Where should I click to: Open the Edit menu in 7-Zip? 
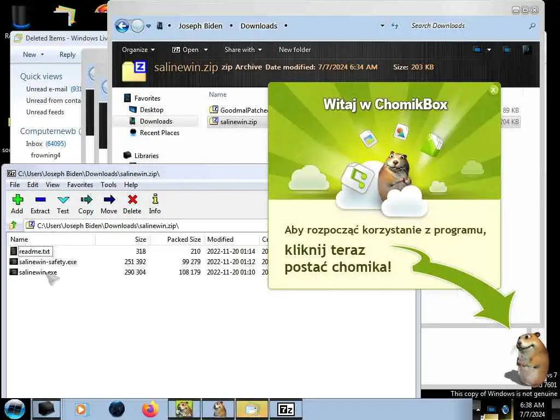coord(32,185)
